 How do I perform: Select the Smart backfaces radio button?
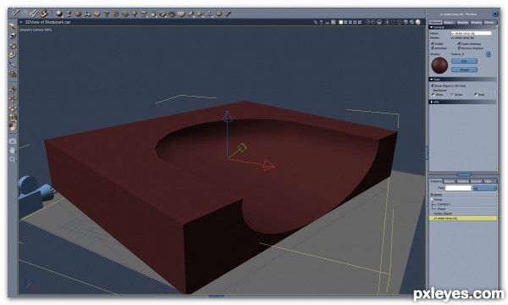click(452, 95)
